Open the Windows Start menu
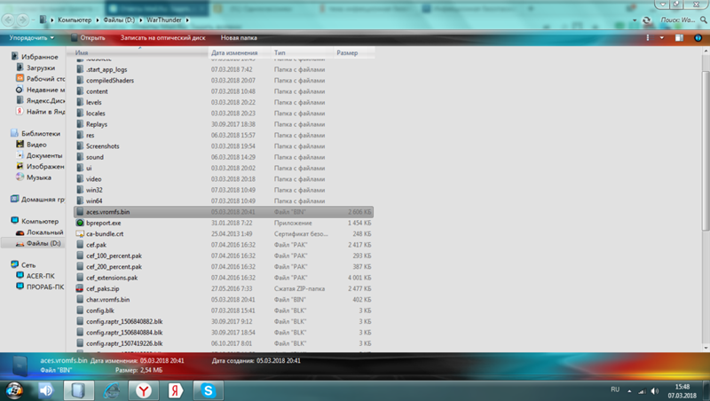Screen dimensions: 710x401 click(x=15, y=389)
